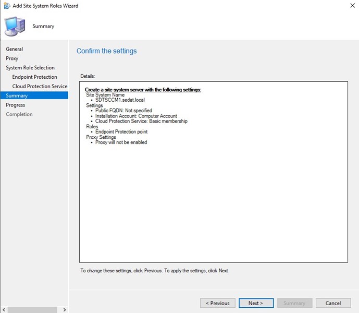Click the 'Roles' section label
This screenshot has width=359, height=313.
coord(92,126)
